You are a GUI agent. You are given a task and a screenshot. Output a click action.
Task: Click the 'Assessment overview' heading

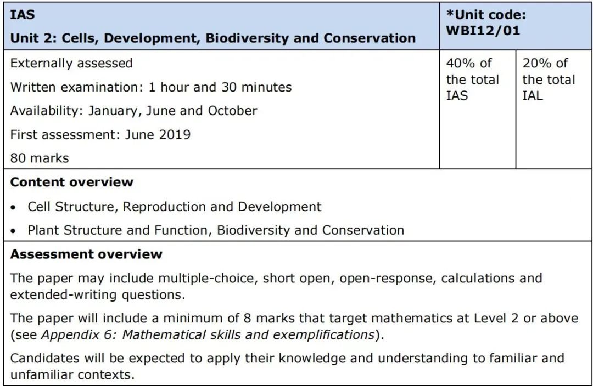point(86,254)
